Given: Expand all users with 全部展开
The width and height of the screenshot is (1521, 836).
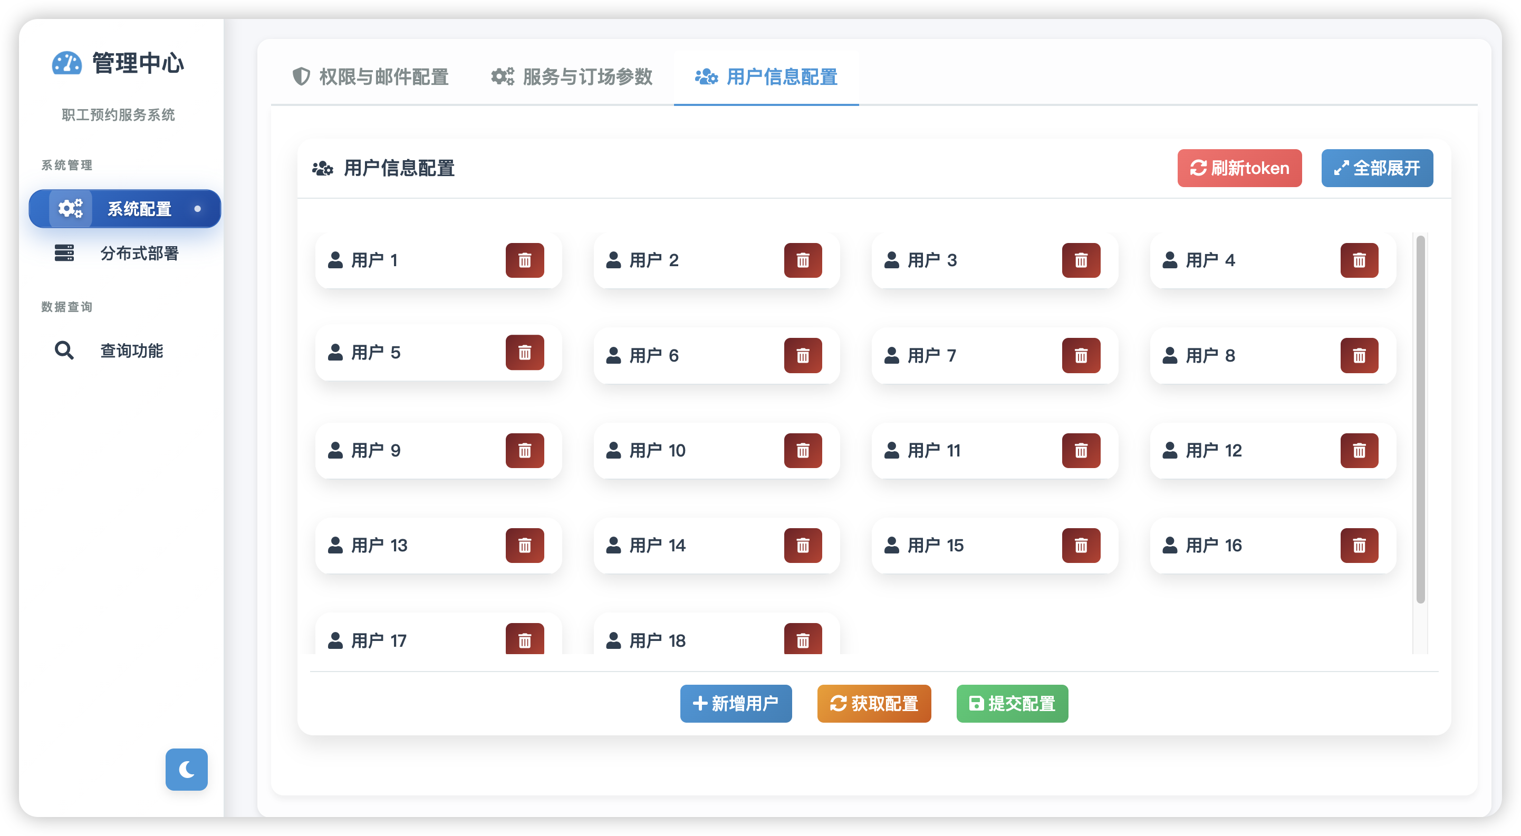Looking at the screenshot, I should tap(1376, 168).
